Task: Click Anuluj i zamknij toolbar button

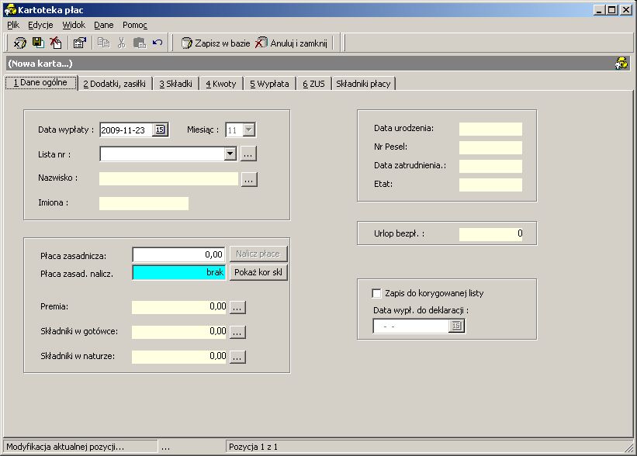Action: [291, 43]
